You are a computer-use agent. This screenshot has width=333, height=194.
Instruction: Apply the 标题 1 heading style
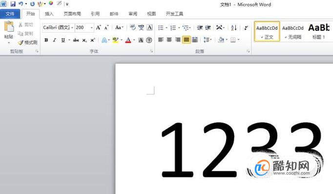(318, 31)
